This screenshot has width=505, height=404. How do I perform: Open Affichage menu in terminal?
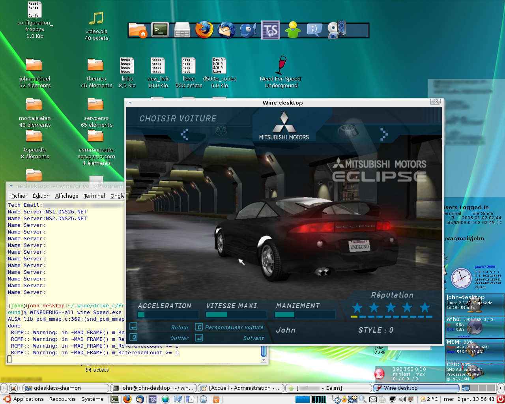tap(67, 196)
